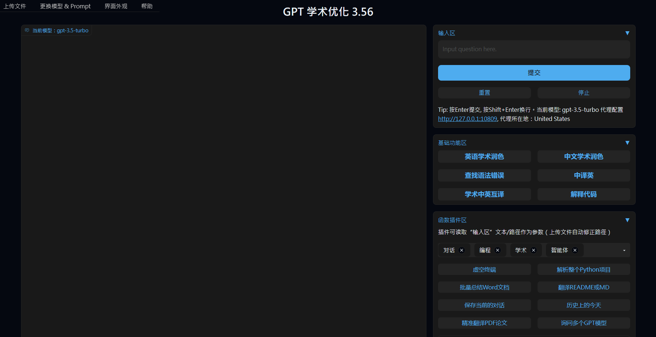
Task: Run the 历史上的今天 plugin
Action: click(584, 305)
